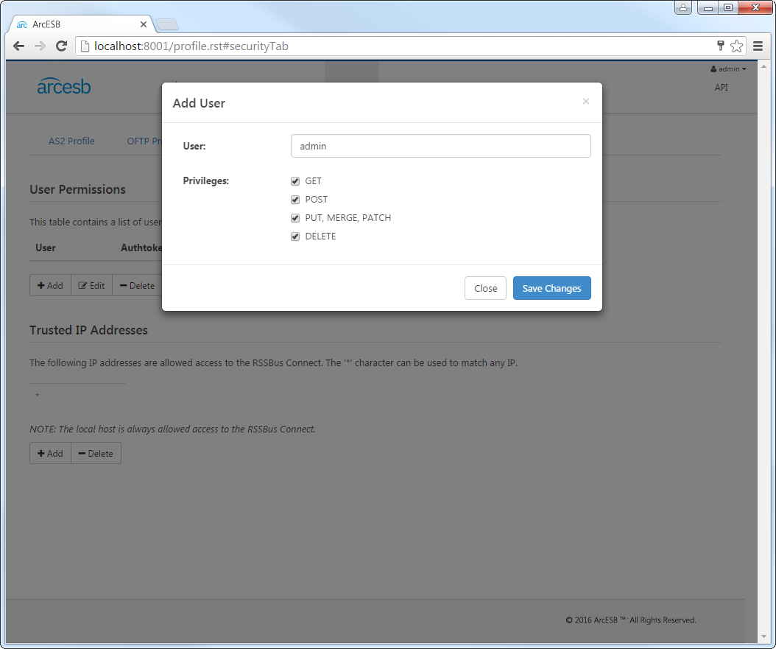
Task: Click Add under User Permissions
Action: 51,286
